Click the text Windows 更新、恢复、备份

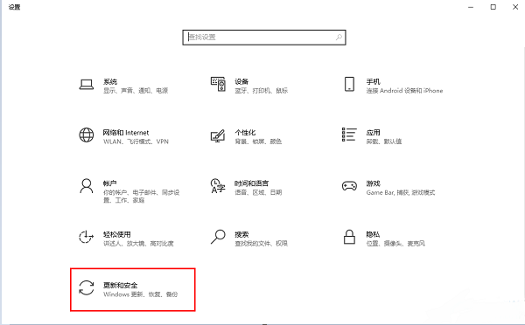(140, 294)
